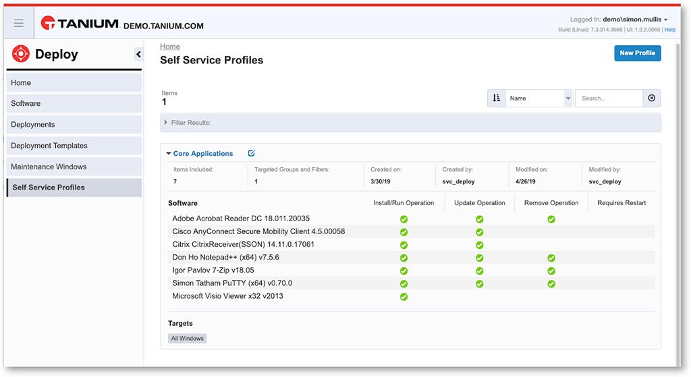This screenshot has width=691, height=377.
Task: Click Created by svc_deploy value
Action: 458,181
